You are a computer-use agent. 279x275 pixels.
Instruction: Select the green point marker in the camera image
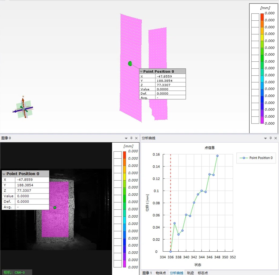click(x=55, y=207)
